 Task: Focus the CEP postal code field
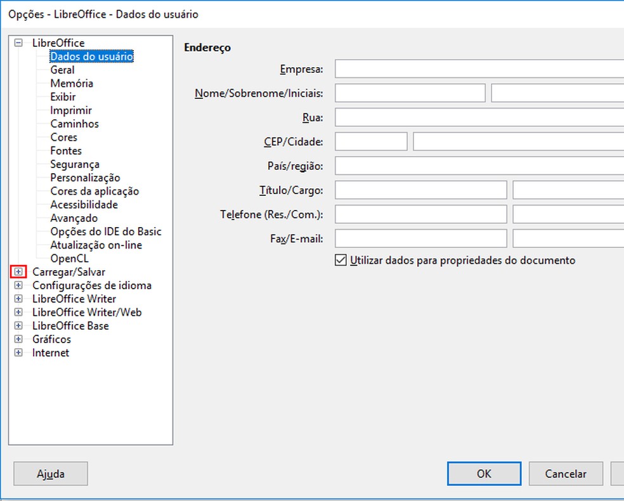pos(371,141)
